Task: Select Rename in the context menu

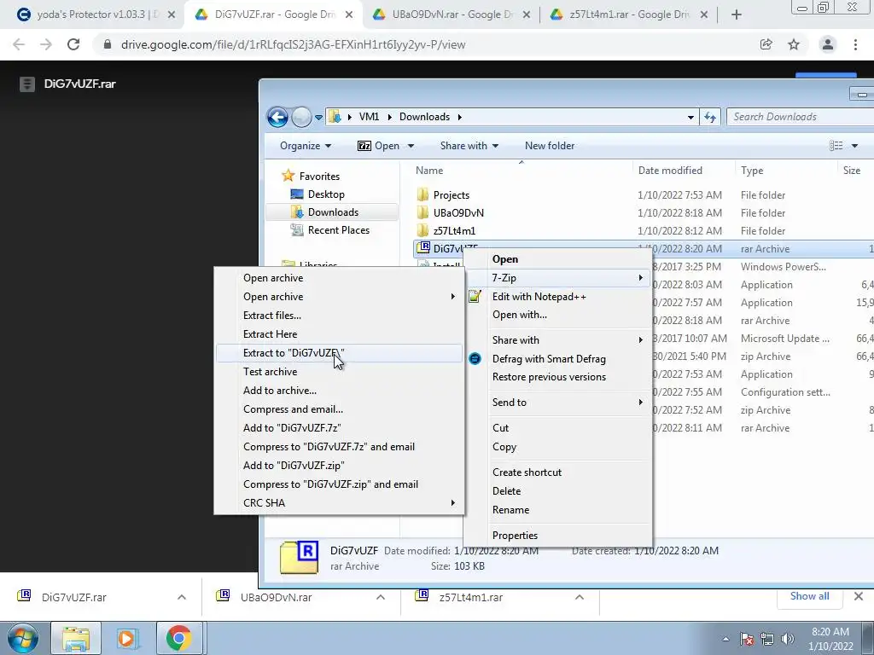Action: pyautogui.click(x=558, y=510)
